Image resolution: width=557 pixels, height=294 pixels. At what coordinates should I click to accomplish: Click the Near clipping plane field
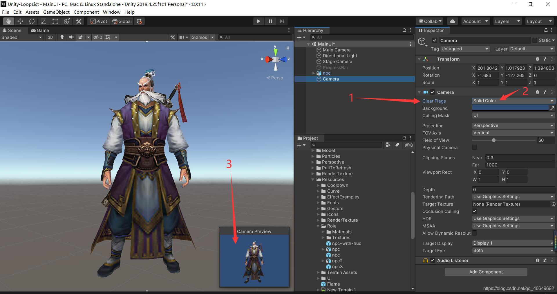point(520,158)
